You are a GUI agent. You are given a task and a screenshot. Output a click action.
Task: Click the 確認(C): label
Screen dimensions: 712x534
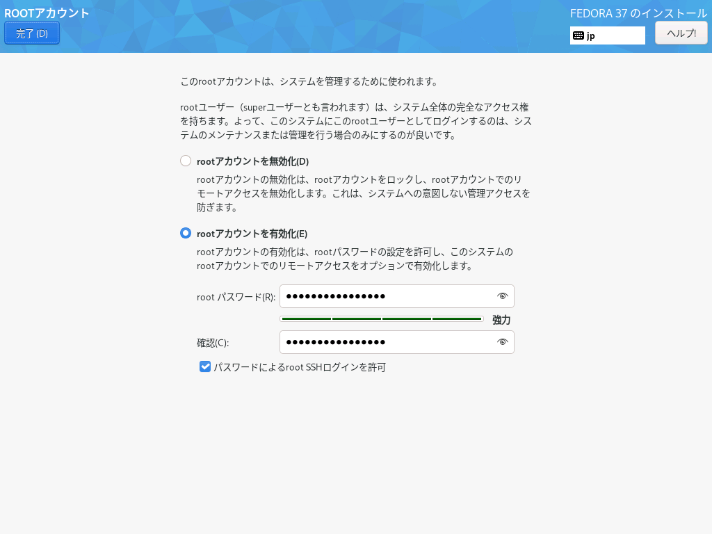[x=213, y=343]
